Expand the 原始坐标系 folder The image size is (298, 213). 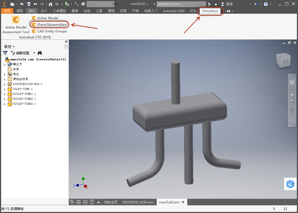click(x=5, y=79)
